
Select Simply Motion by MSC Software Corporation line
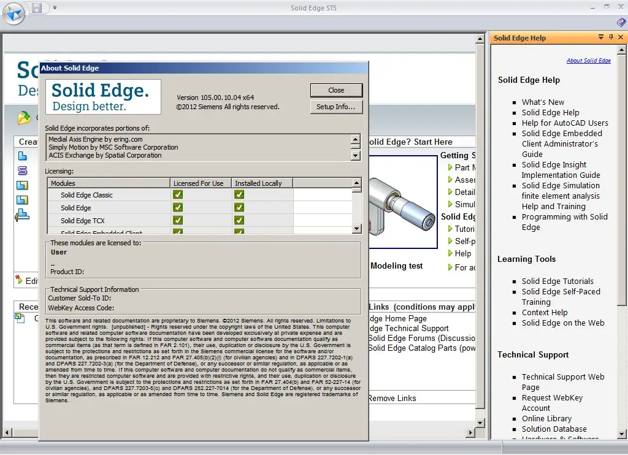113,147
